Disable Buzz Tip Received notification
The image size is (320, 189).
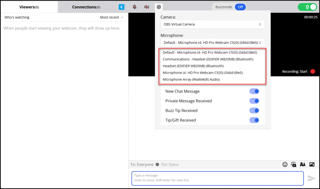254,111
